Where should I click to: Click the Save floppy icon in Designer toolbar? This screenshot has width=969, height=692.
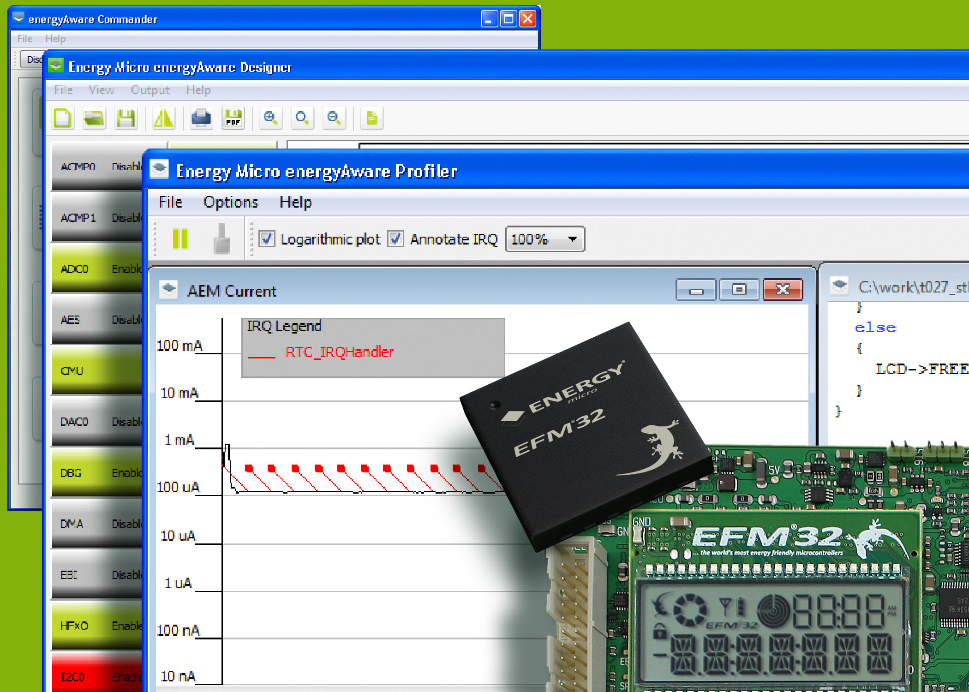(126, 118)
